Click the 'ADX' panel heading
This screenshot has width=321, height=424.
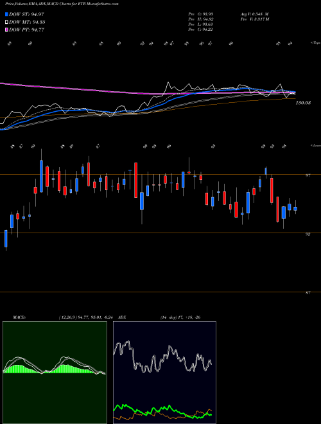[x=123, y=317]
